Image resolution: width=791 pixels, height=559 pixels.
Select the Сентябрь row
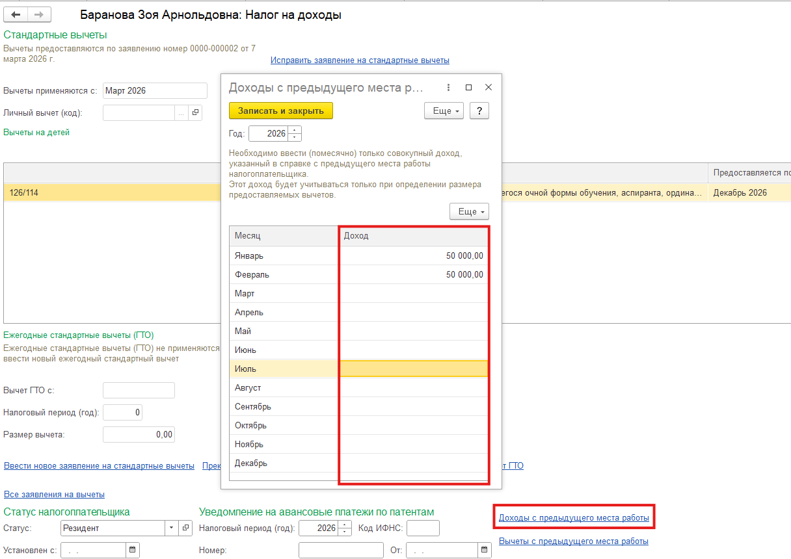(x=359, y=406)
